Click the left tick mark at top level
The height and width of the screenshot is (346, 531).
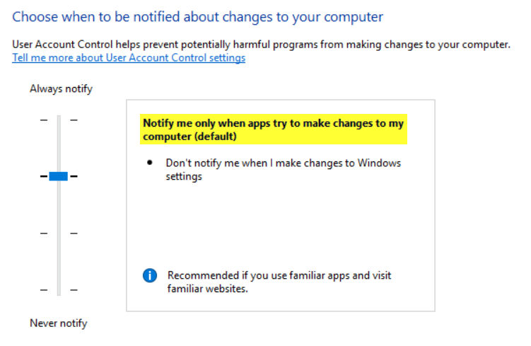point(44,120)
